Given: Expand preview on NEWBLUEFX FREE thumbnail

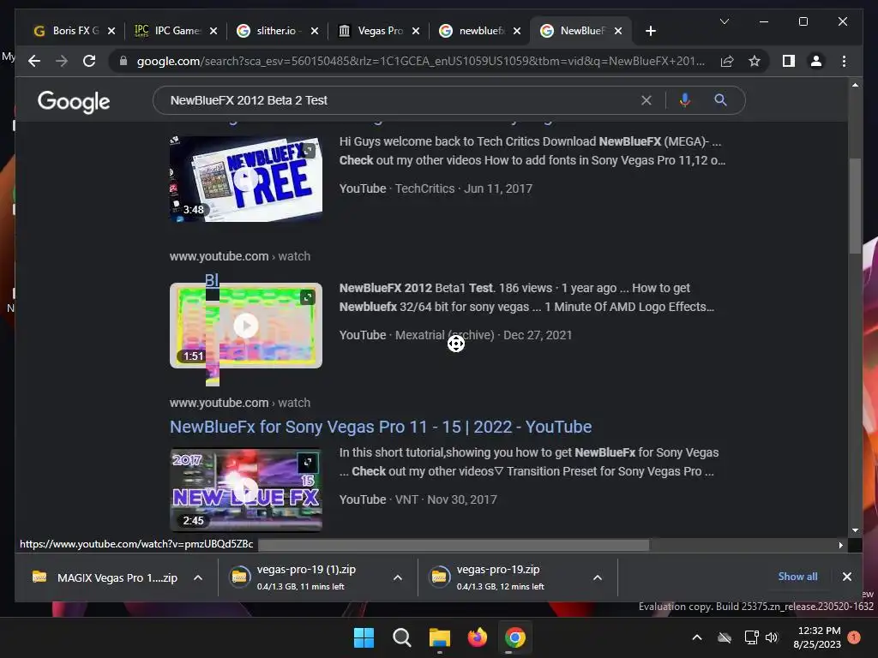Looking at the screenshot, I should tap(308, 150).
